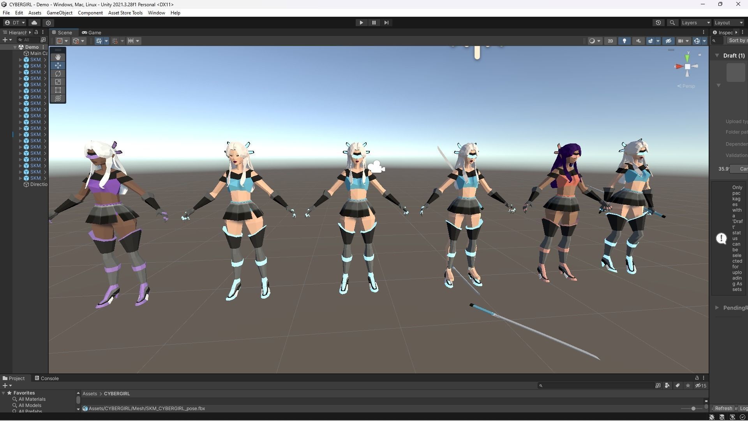The width and height of the screenshot is (748, 421).
Task: Select the Rect Transform tool
Action: 58,90
